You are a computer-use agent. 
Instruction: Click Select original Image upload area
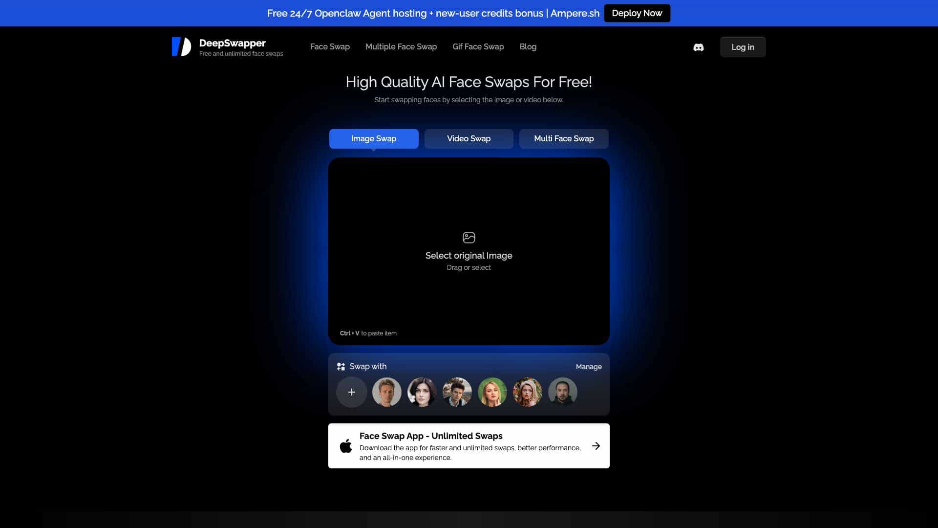(469, 251)
